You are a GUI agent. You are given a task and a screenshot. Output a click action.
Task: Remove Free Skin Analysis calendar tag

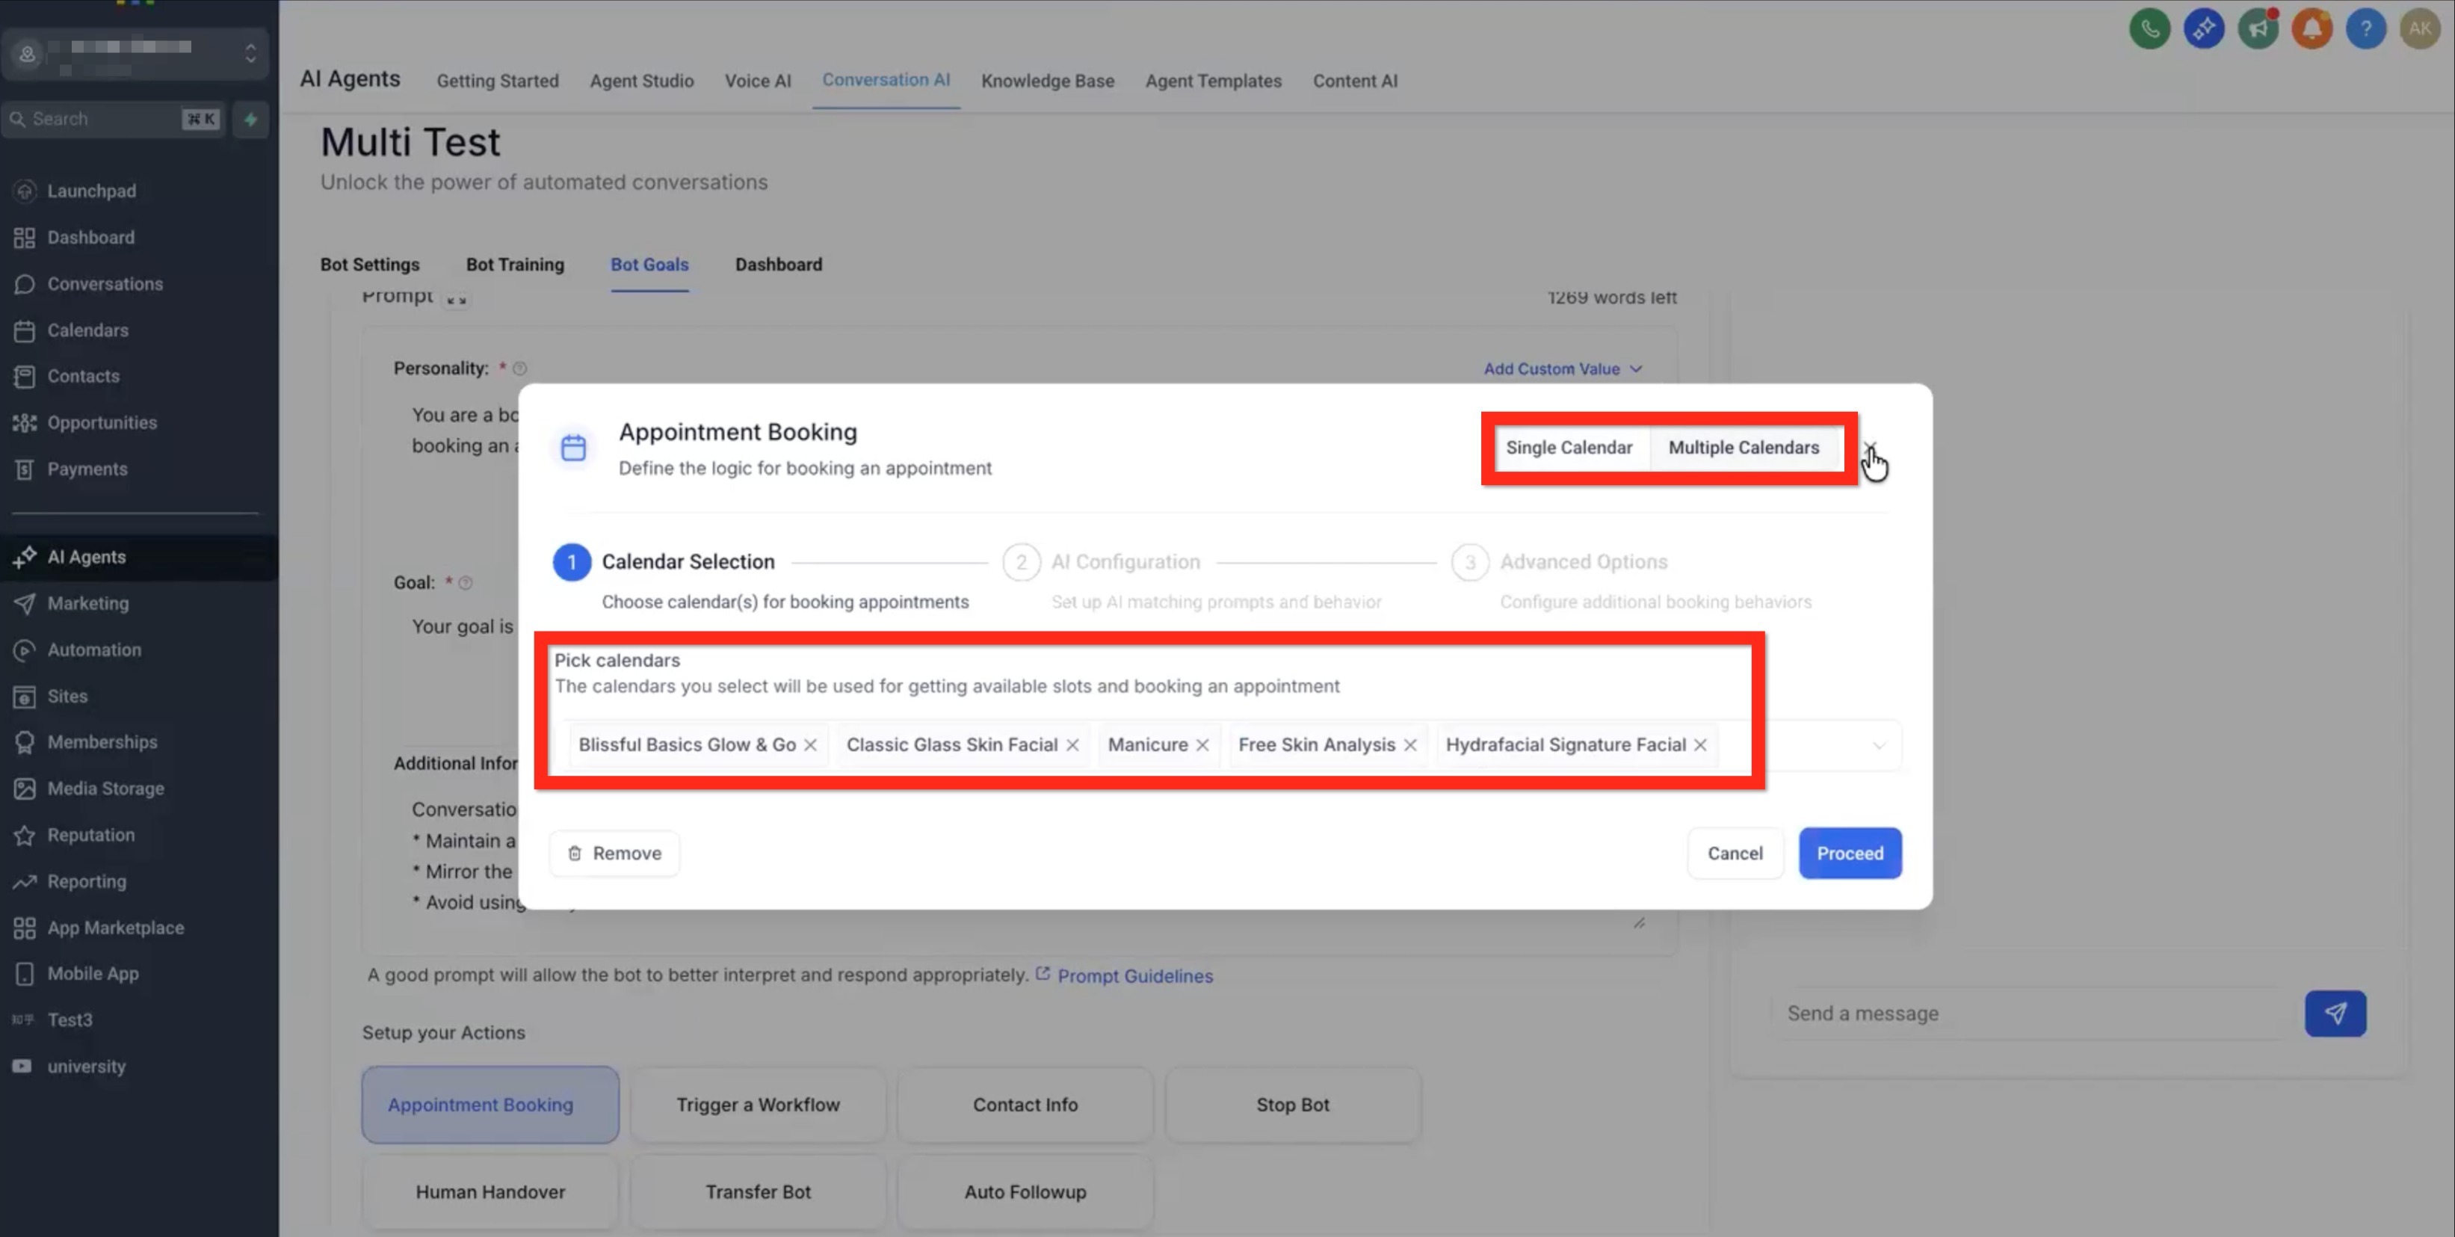[1410, 745]
